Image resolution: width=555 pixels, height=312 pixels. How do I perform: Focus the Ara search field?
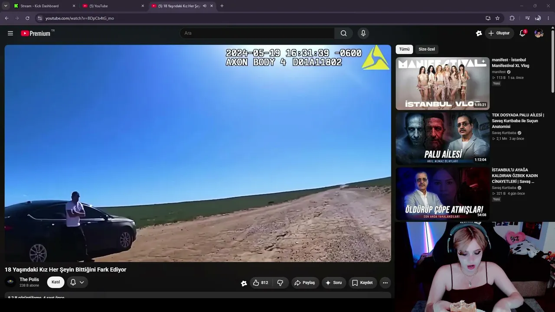pyautogui.click(x=257, y=33)
